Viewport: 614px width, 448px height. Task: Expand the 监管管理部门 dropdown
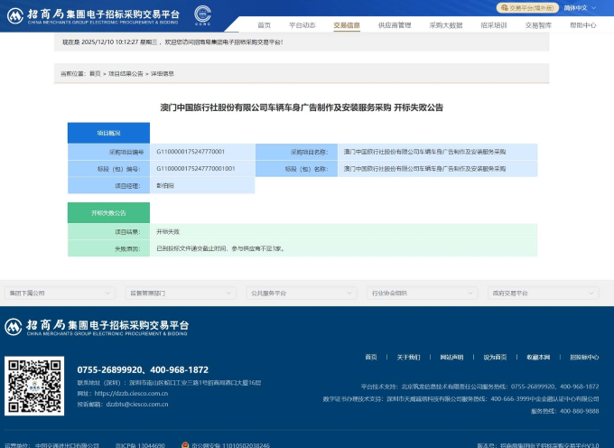[179, 294]
